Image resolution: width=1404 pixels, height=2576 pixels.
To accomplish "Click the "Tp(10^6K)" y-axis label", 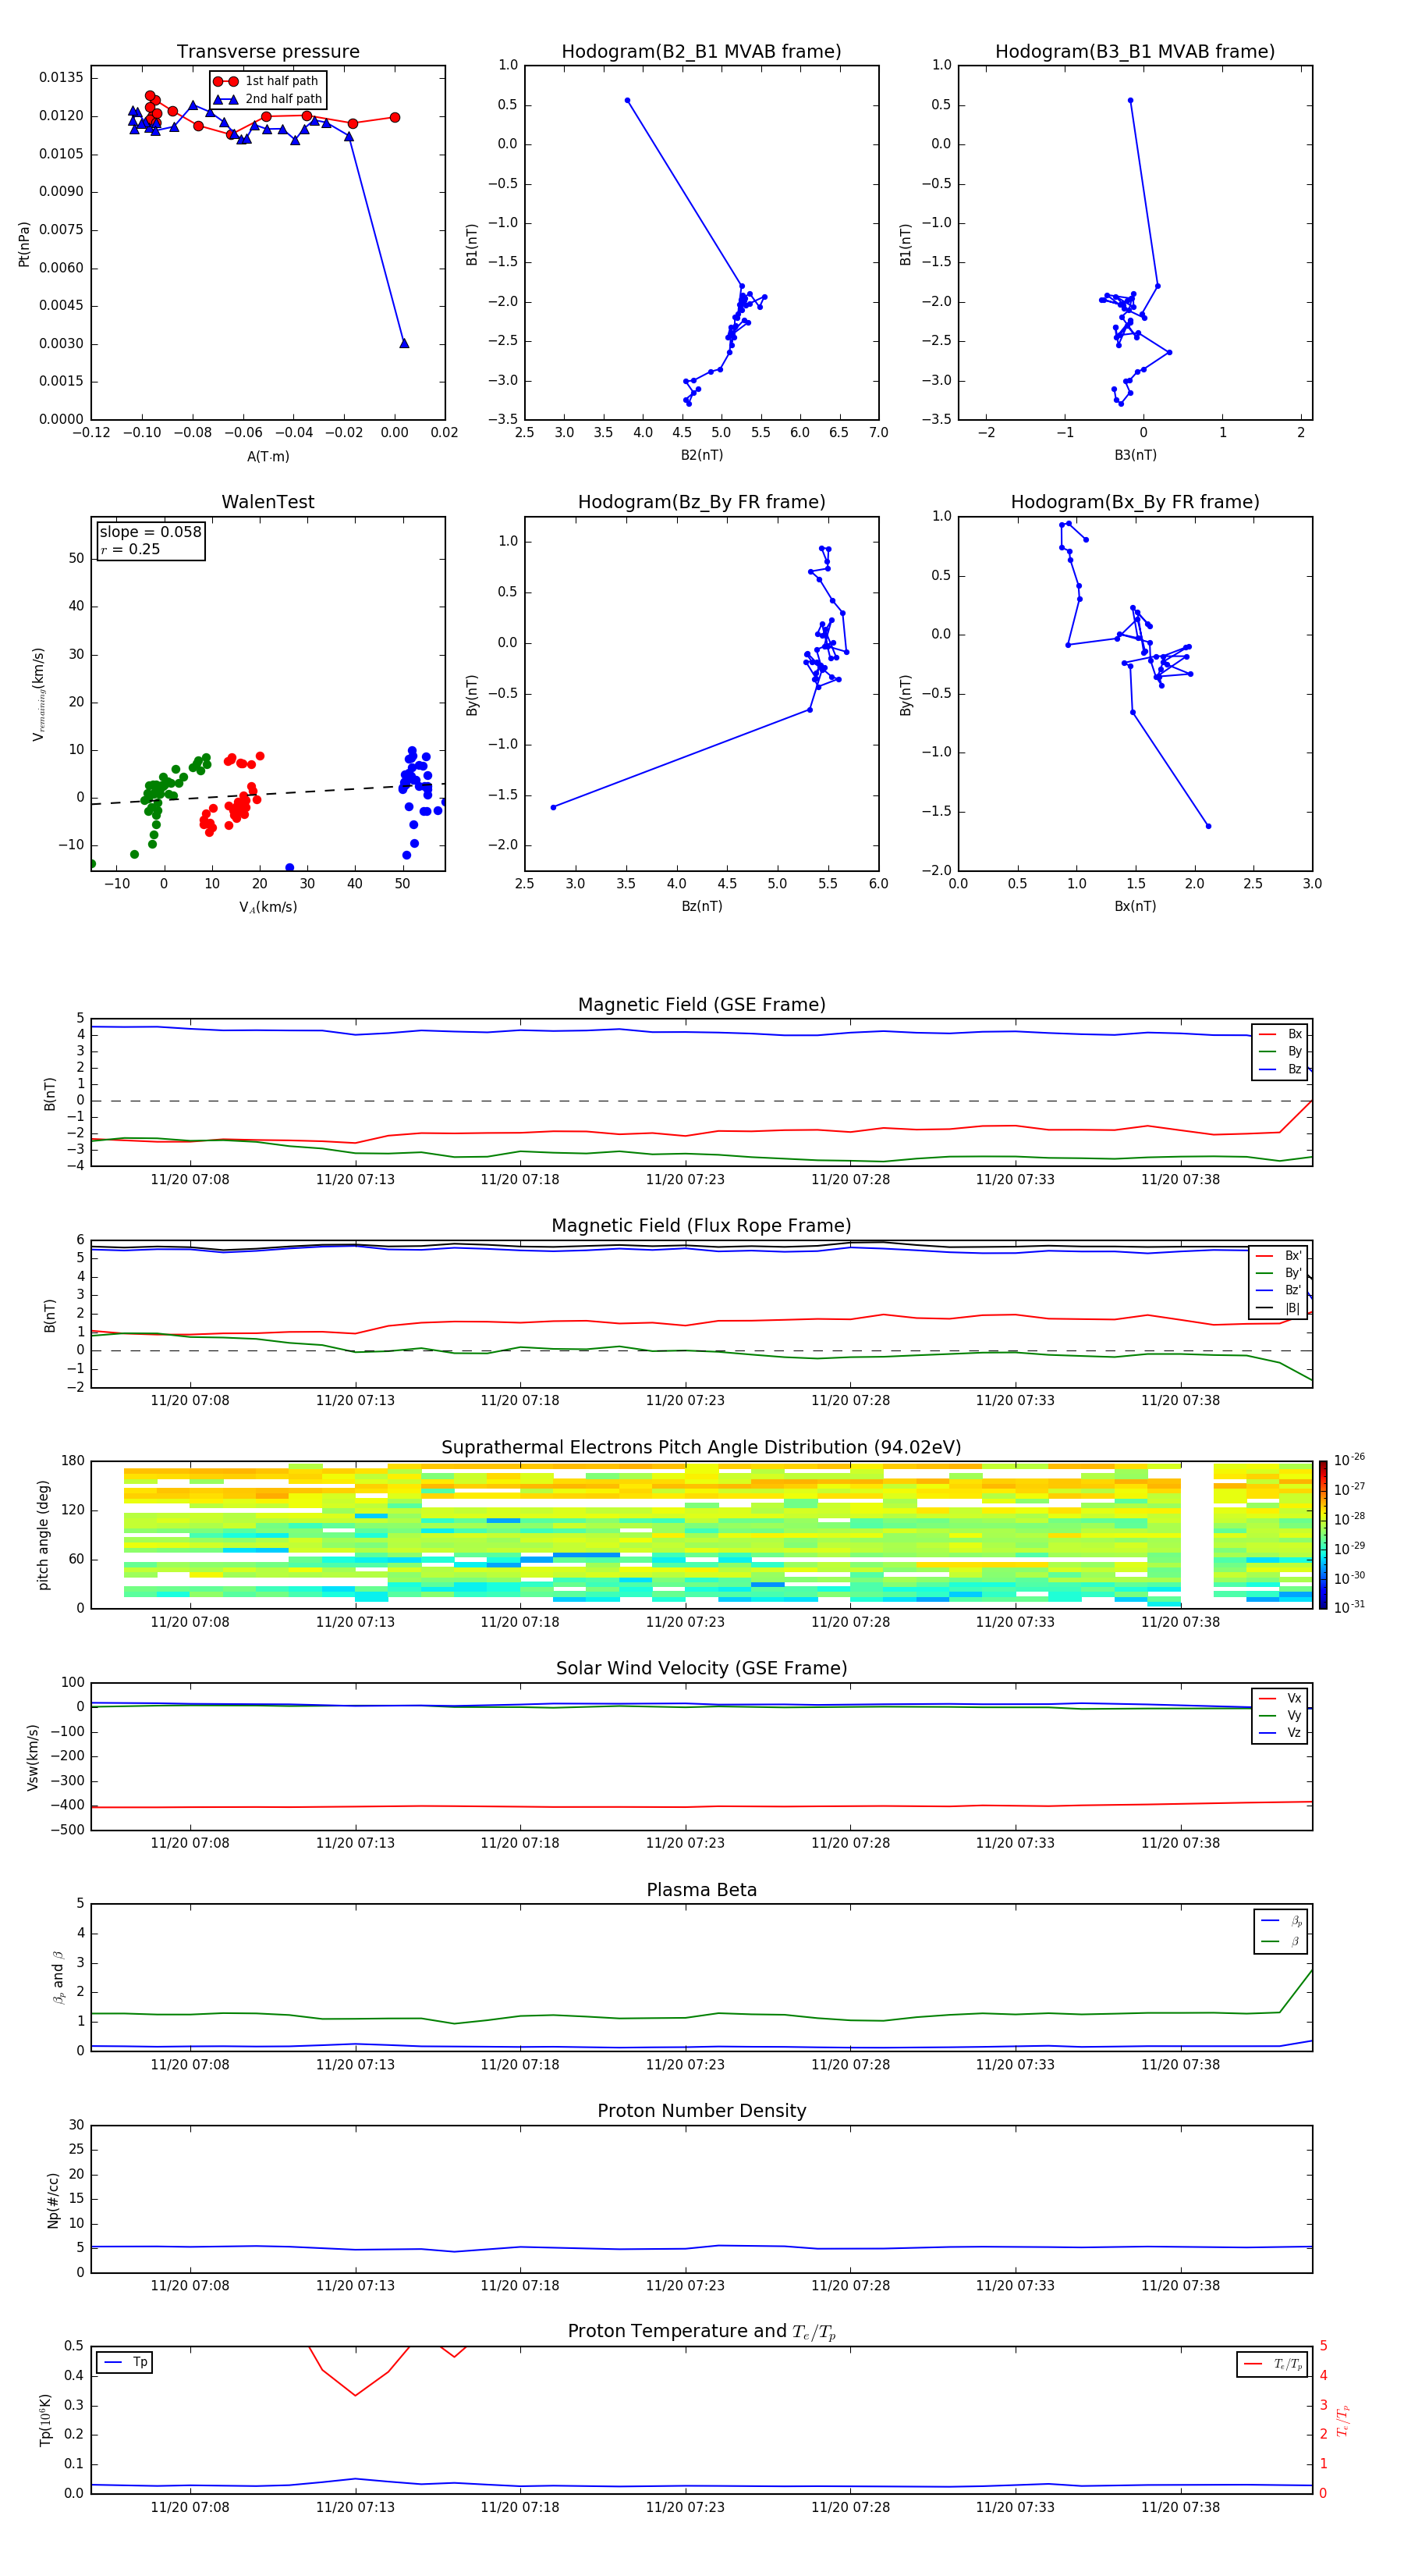I will [45, 2420].
